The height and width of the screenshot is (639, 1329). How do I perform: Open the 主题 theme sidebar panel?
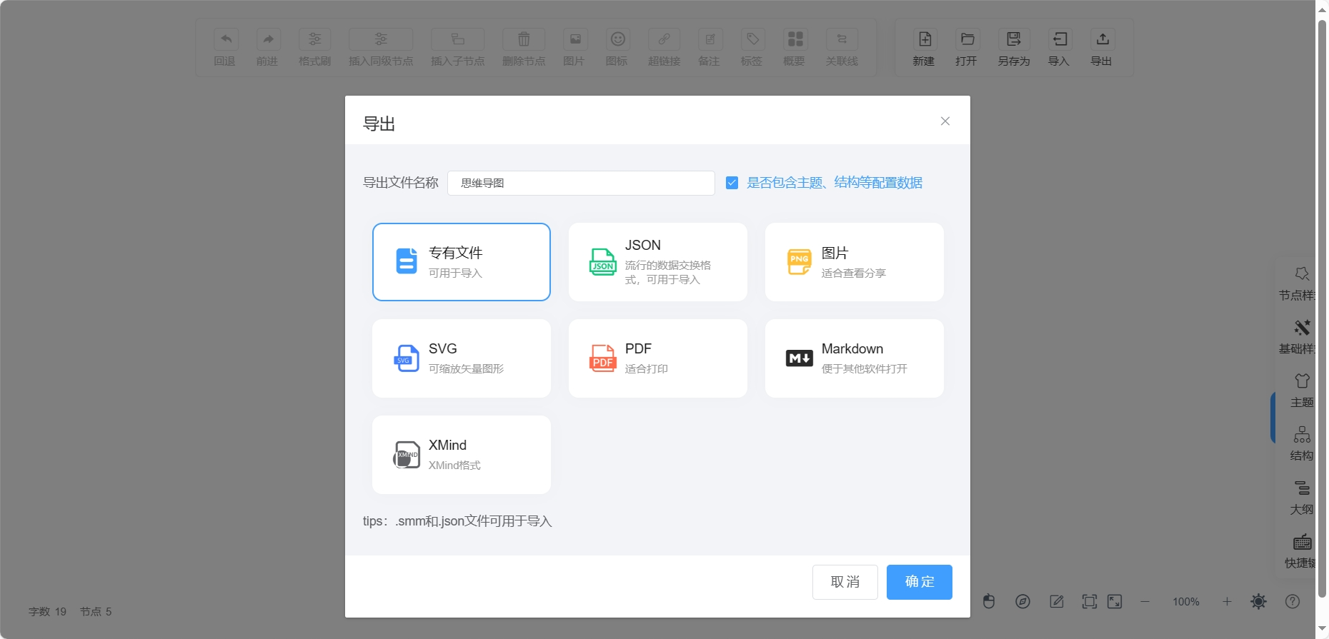(1302, 391)
